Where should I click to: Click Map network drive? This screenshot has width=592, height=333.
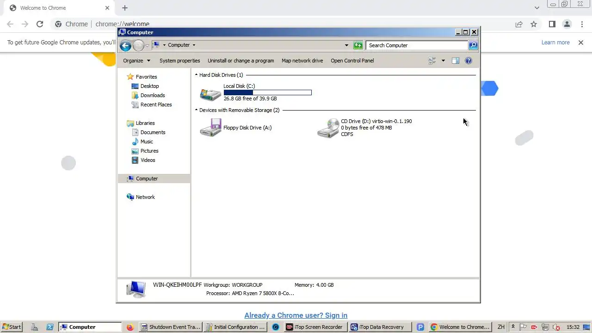tap(302, 61)
